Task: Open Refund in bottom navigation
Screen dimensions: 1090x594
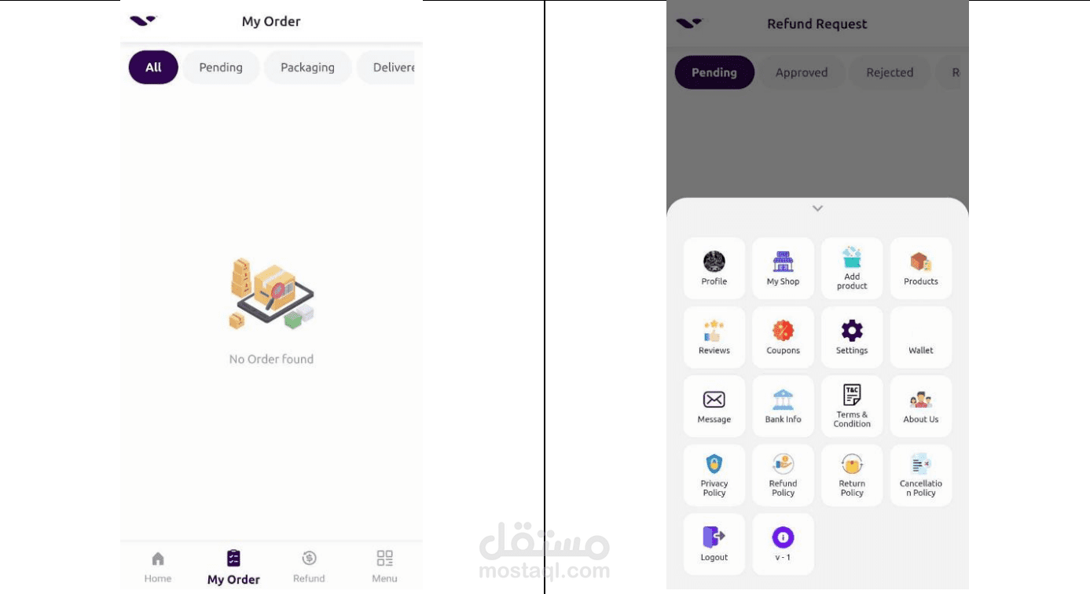Action: click(309, 567)
